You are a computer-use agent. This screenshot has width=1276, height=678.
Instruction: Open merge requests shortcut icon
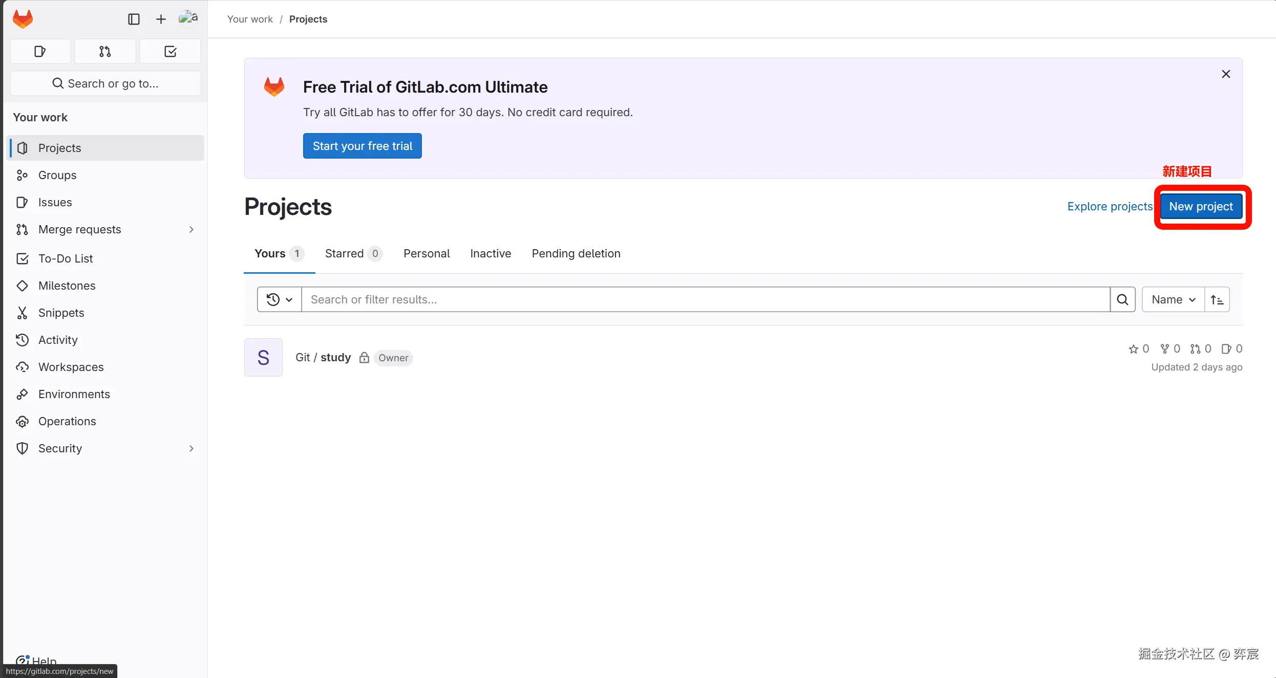tap(105, 51)
